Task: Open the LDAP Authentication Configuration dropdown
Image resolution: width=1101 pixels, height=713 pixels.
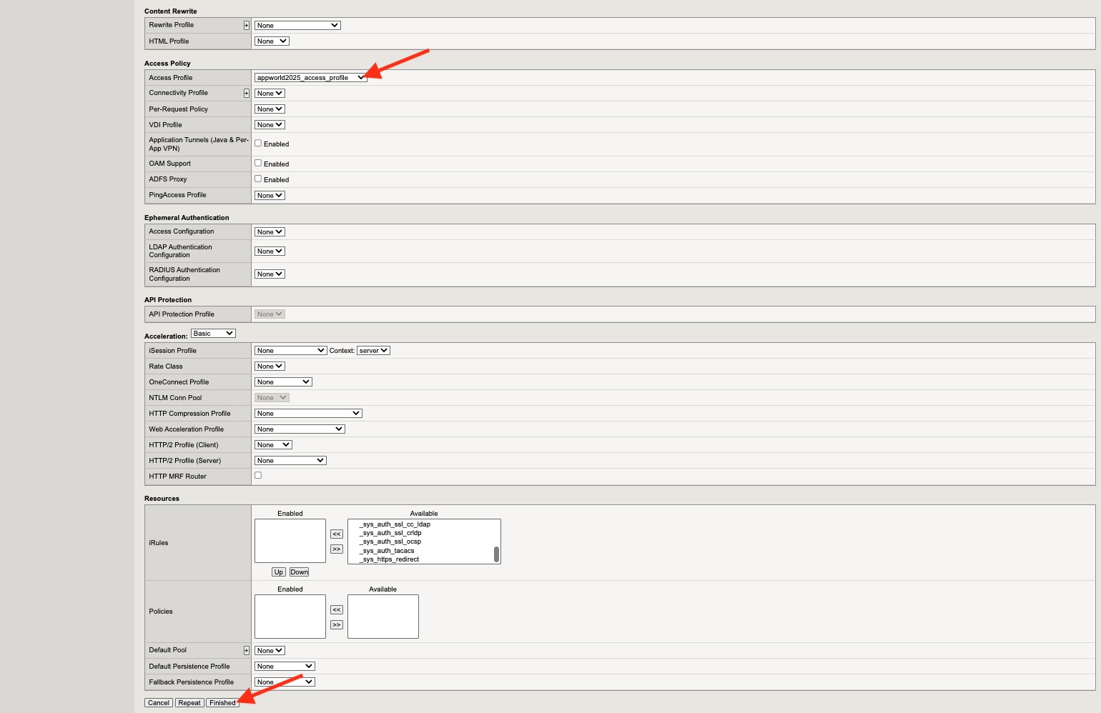Action: click(270, 251)
